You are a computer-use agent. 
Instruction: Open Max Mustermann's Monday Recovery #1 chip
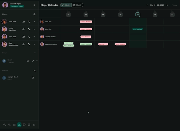pos(69,43)
